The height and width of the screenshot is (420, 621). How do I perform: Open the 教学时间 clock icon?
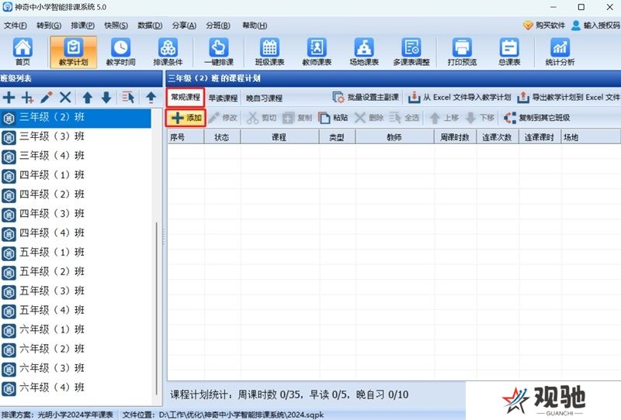[121, 52]
